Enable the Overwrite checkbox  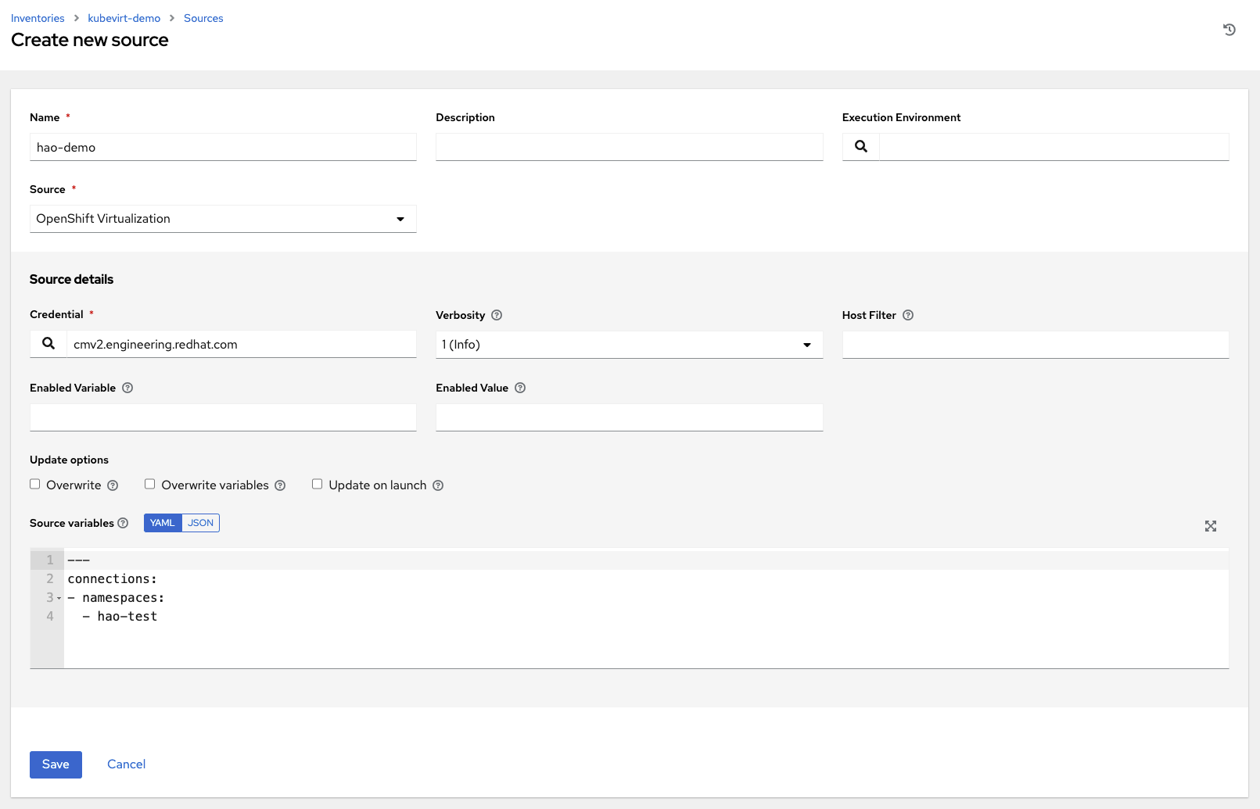(35, 484)
